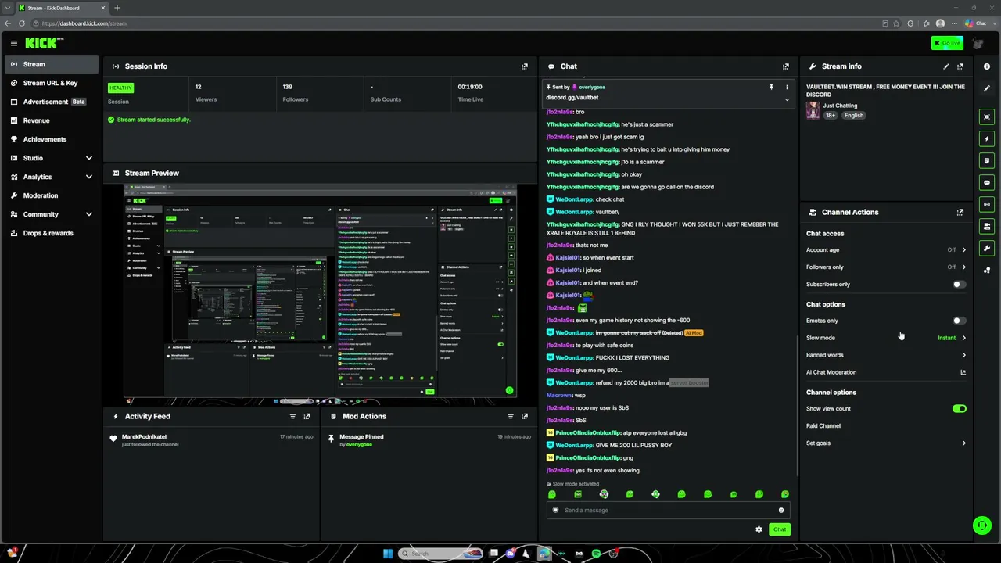
Task: Select Stream in the sidebar
Action: pos(52,64)
